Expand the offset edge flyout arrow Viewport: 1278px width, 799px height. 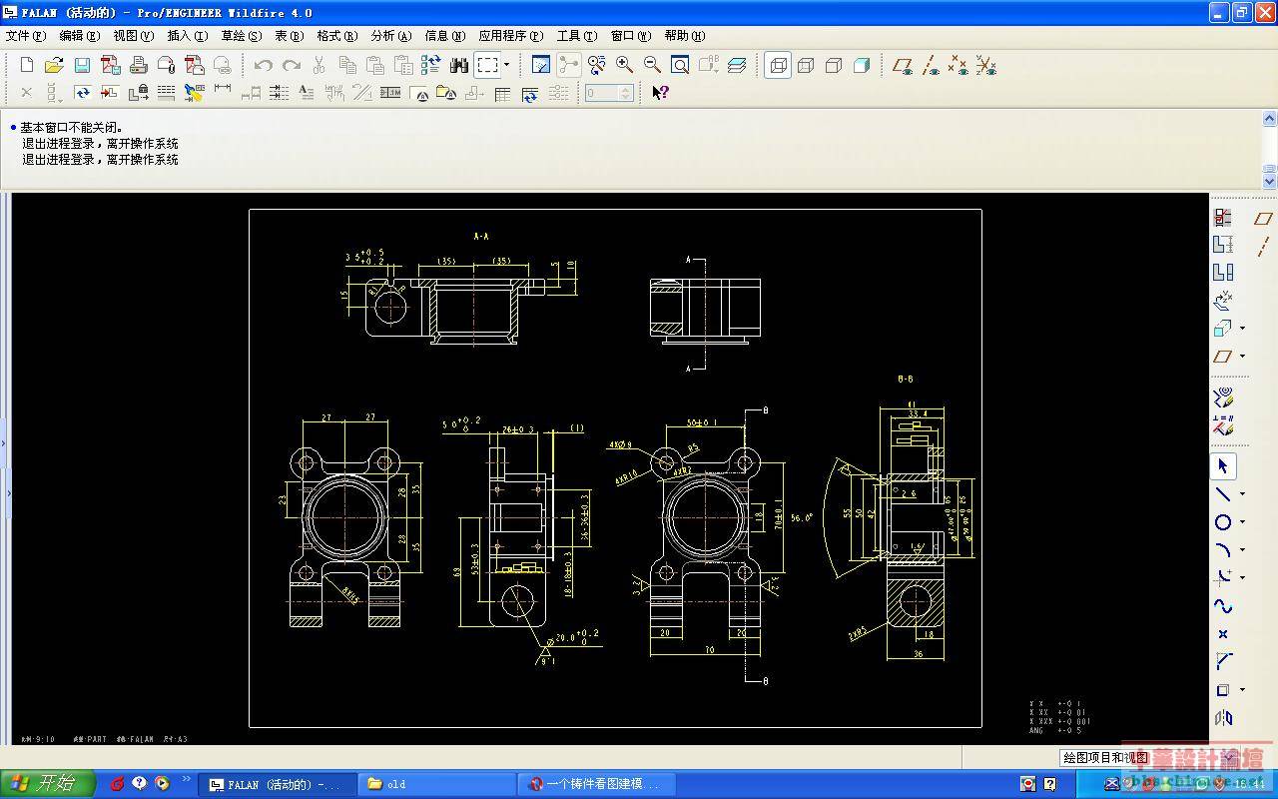[x=1242, y=690]
